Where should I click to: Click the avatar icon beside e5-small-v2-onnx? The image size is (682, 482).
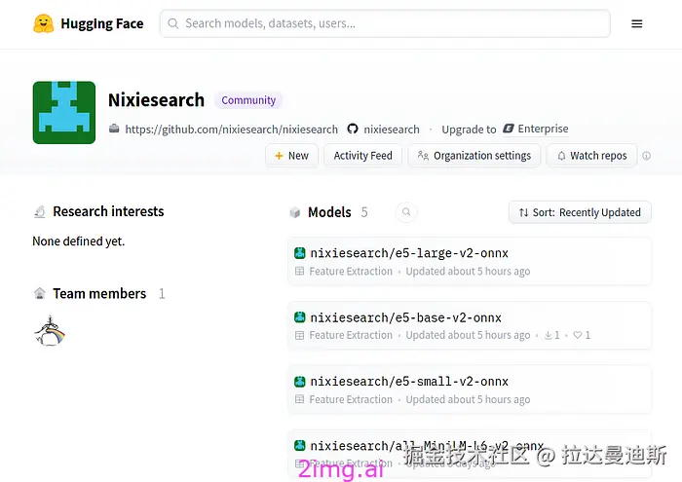tap(300, 382)
